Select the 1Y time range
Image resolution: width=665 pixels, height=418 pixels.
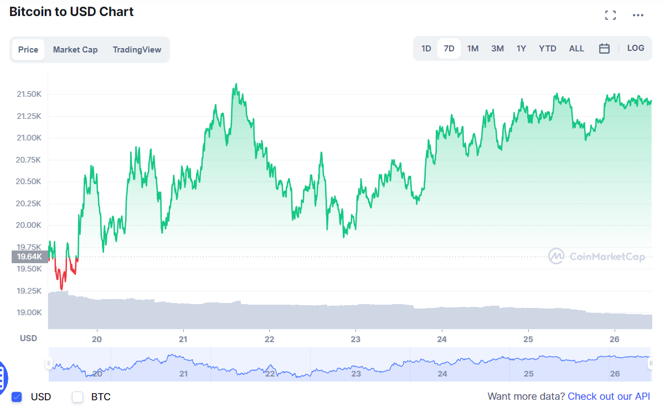521,48
